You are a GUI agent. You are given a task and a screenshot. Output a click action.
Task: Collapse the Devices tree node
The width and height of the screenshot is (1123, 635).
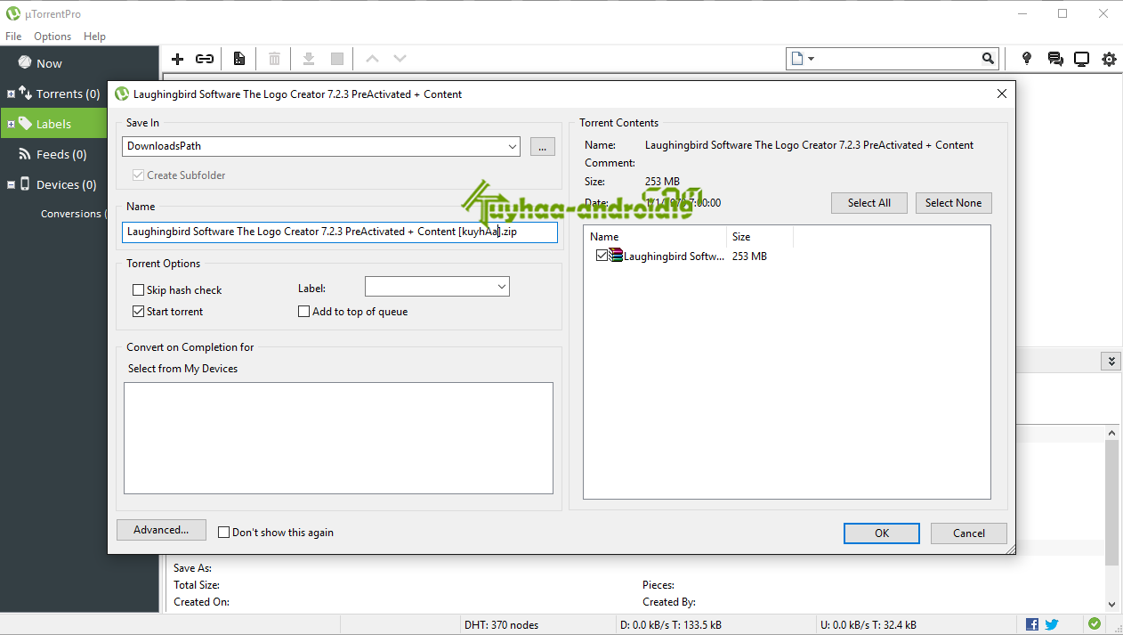pos(11,184)
